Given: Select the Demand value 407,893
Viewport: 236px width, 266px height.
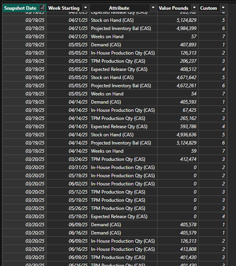Looking at the screenshot, I should 188,45.
